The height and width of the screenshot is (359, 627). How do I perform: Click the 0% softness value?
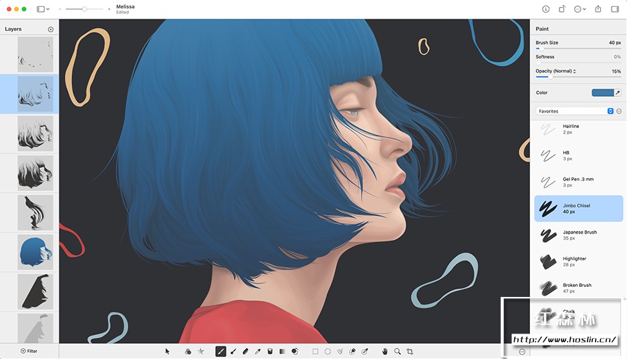click(x=618, y=57)
